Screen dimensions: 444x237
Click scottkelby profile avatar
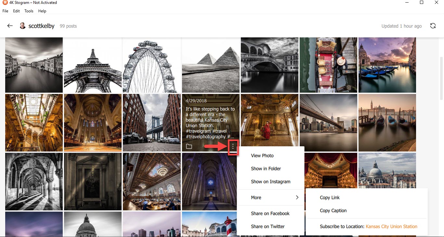[x=23, y=26]
